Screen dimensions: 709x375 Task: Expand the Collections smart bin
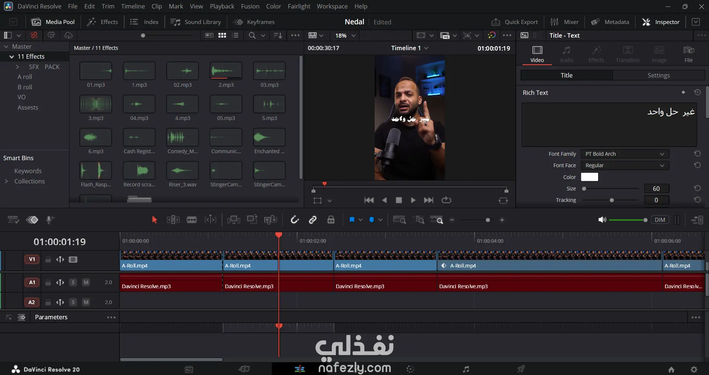[x=6, y=181]
